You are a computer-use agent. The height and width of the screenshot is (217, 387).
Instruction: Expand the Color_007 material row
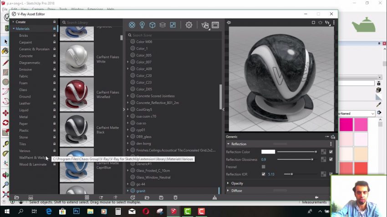128,62
